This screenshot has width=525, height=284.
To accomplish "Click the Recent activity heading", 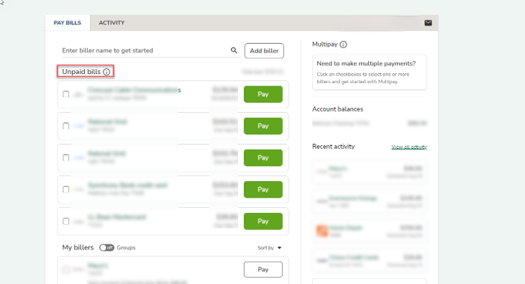I will coord(333,147).
